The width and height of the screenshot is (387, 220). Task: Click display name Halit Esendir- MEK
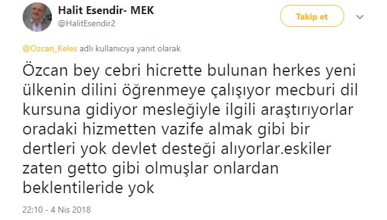106,10
